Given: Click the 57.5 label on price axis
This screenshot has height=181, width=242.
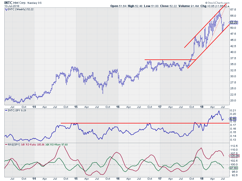Looking at the screenshot, I should click(x=232, y=9).
